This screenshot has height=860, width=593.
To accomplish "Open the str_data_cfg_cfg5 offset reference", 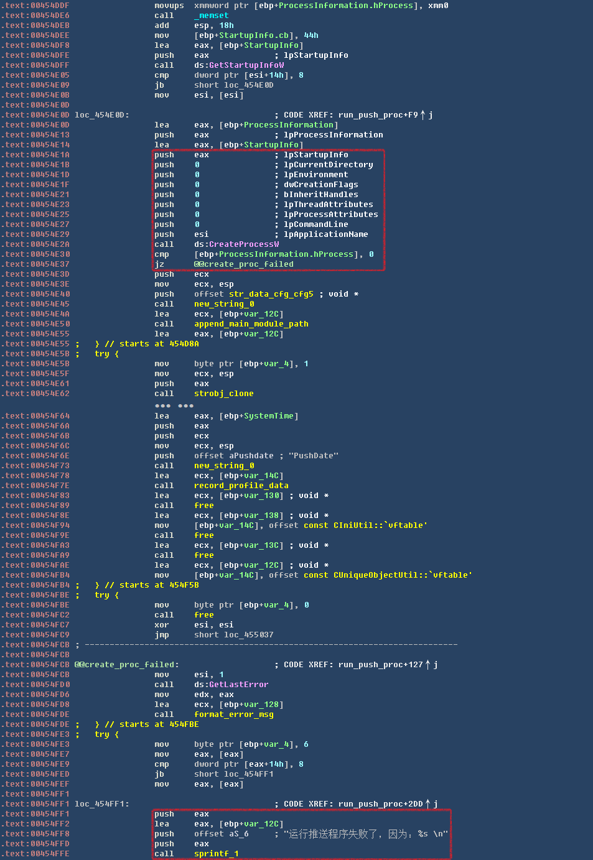I will [x=271, y=294].
